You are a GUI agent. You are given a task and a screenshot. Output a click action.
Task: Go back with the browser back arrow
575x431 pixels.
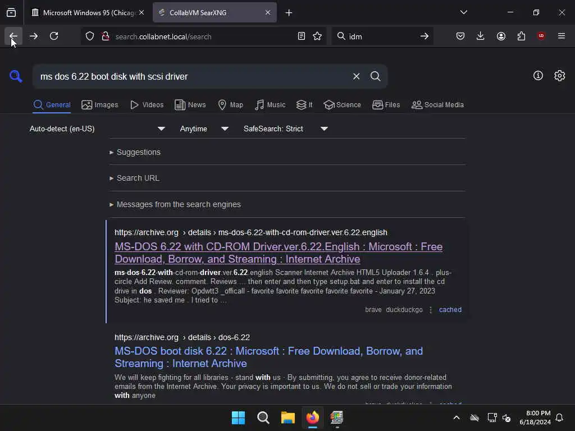coord(13,36)
